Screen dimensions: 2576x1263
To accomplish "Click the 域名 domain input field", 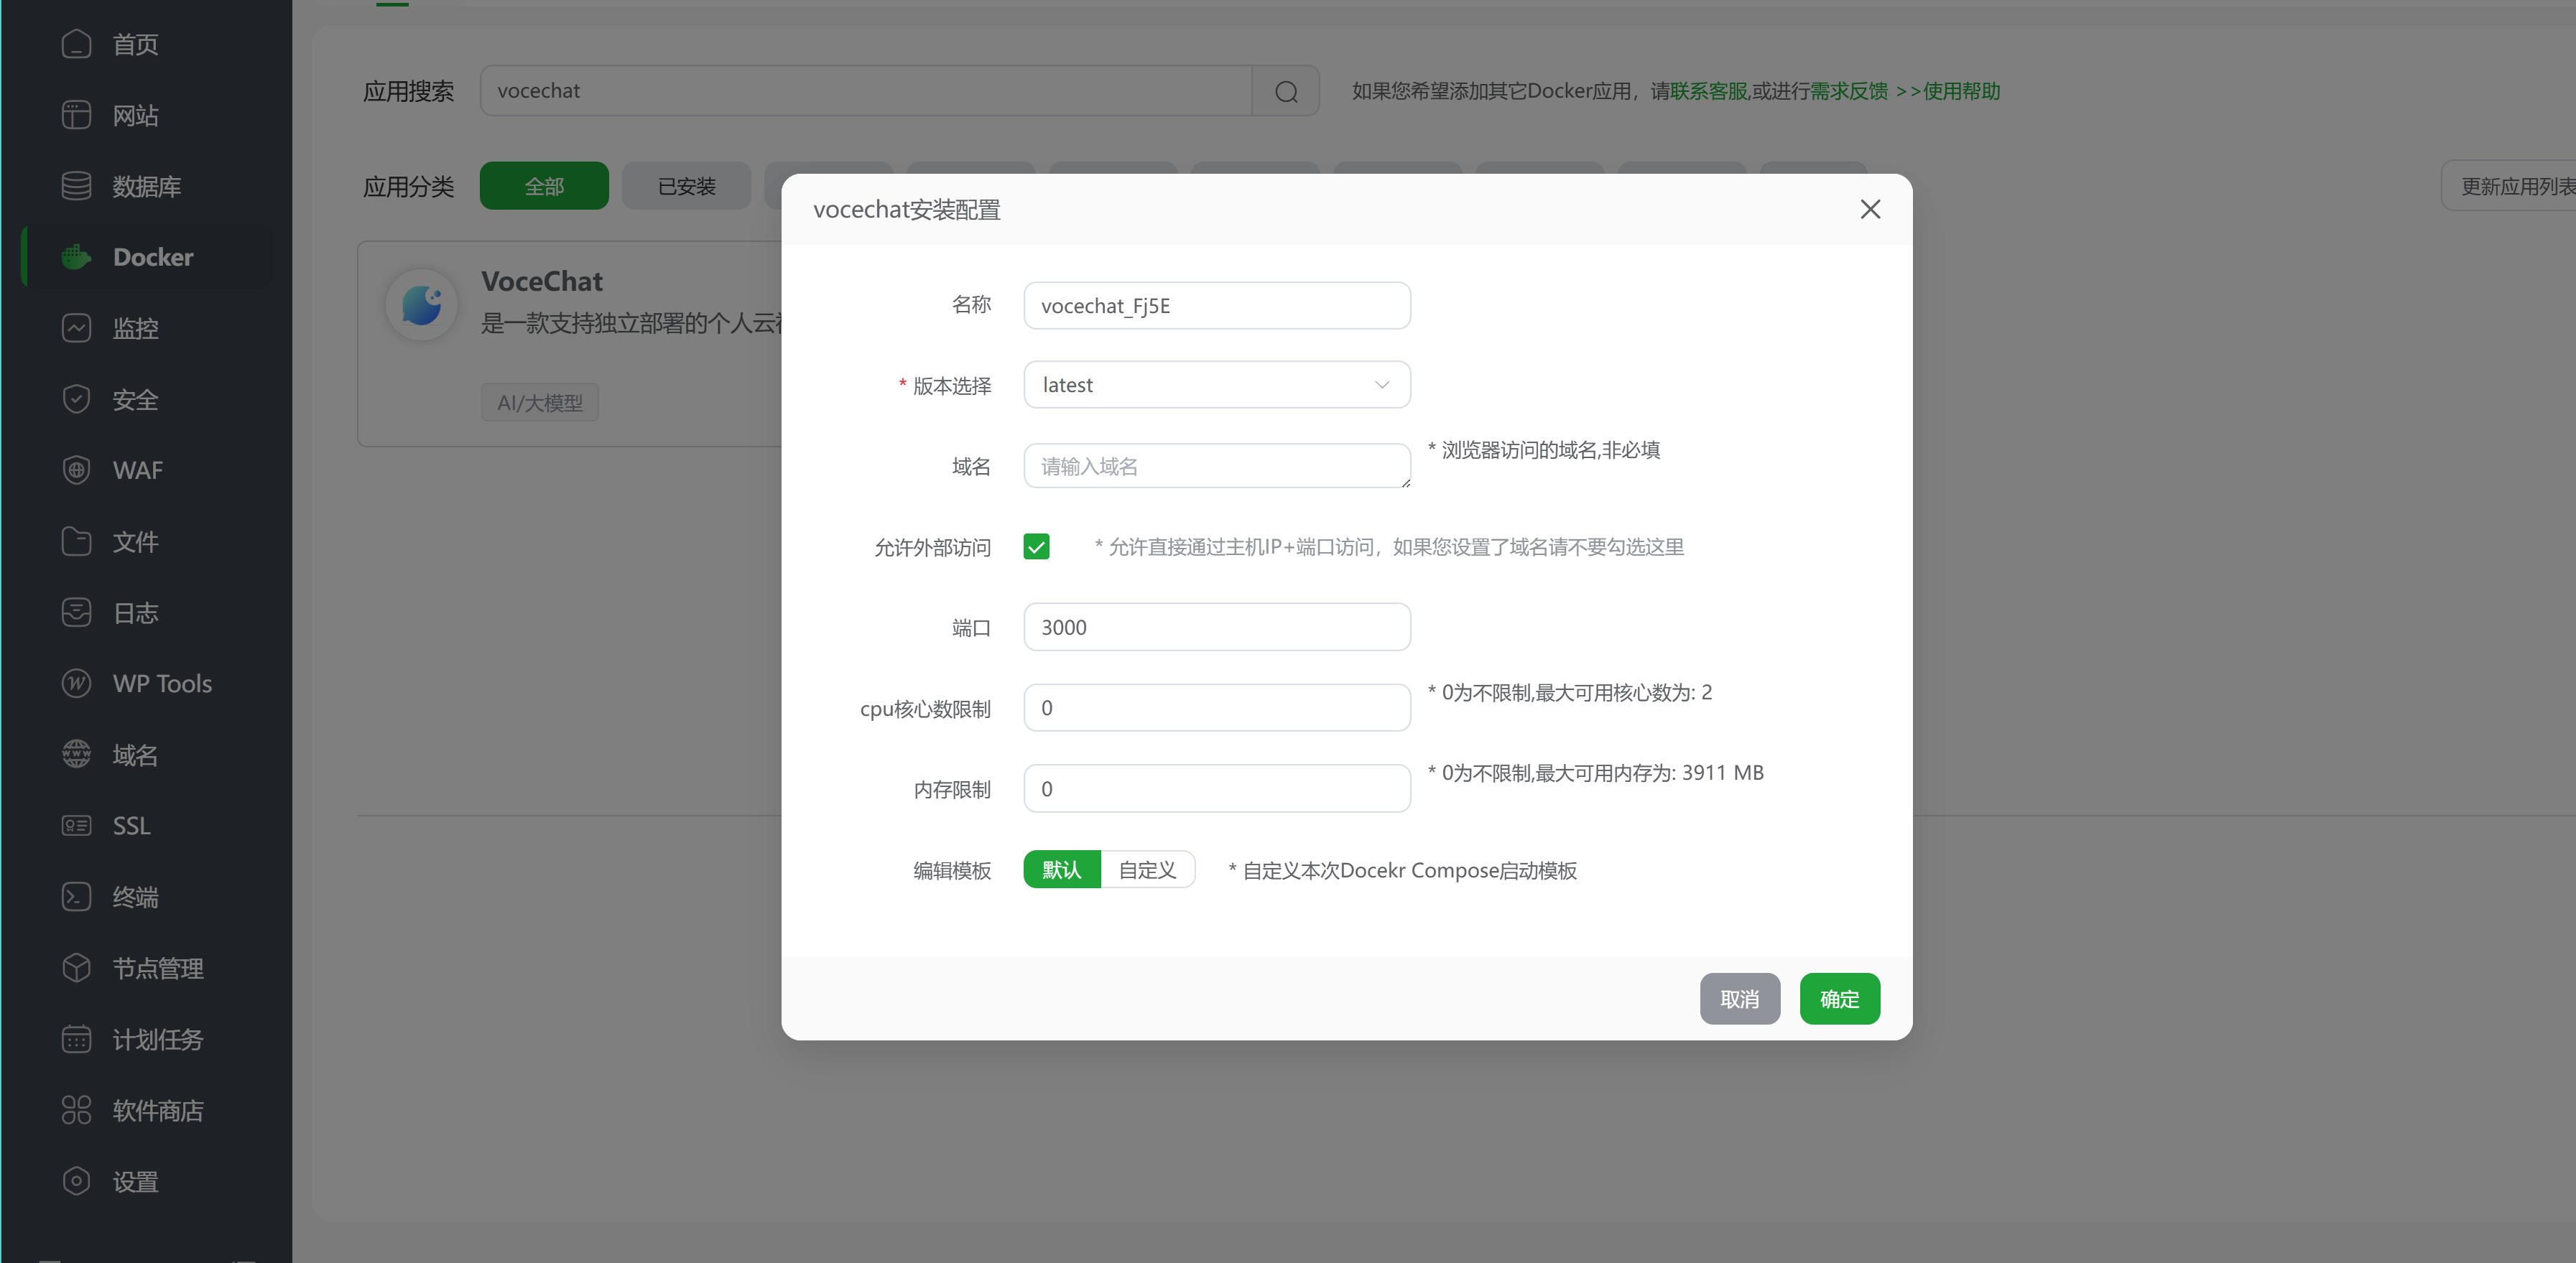I will (x=1216, y=465).
